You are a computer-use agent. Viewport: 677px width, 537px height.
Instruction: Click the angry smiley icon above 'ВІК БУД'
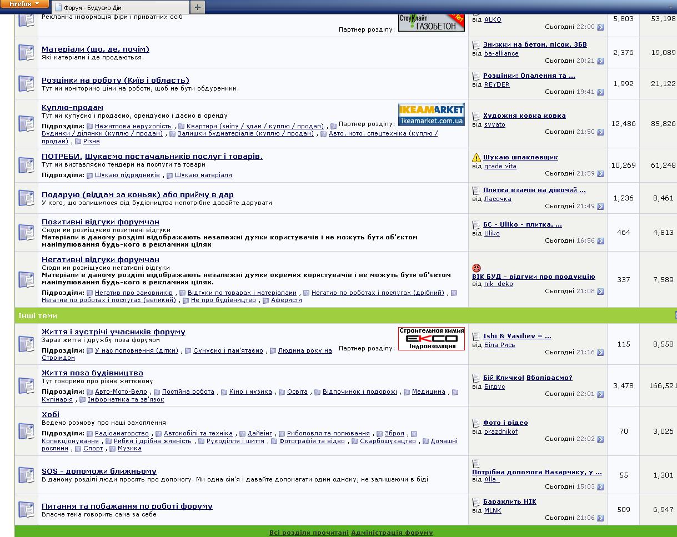click(476, 268)
